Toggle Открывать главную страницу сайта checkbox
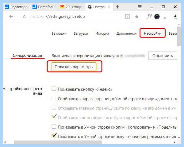This screenshot has width=184, height=147. [54, 107]
